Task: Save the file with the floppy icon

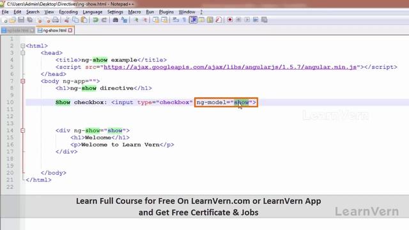Action: (x=21, y=20)
